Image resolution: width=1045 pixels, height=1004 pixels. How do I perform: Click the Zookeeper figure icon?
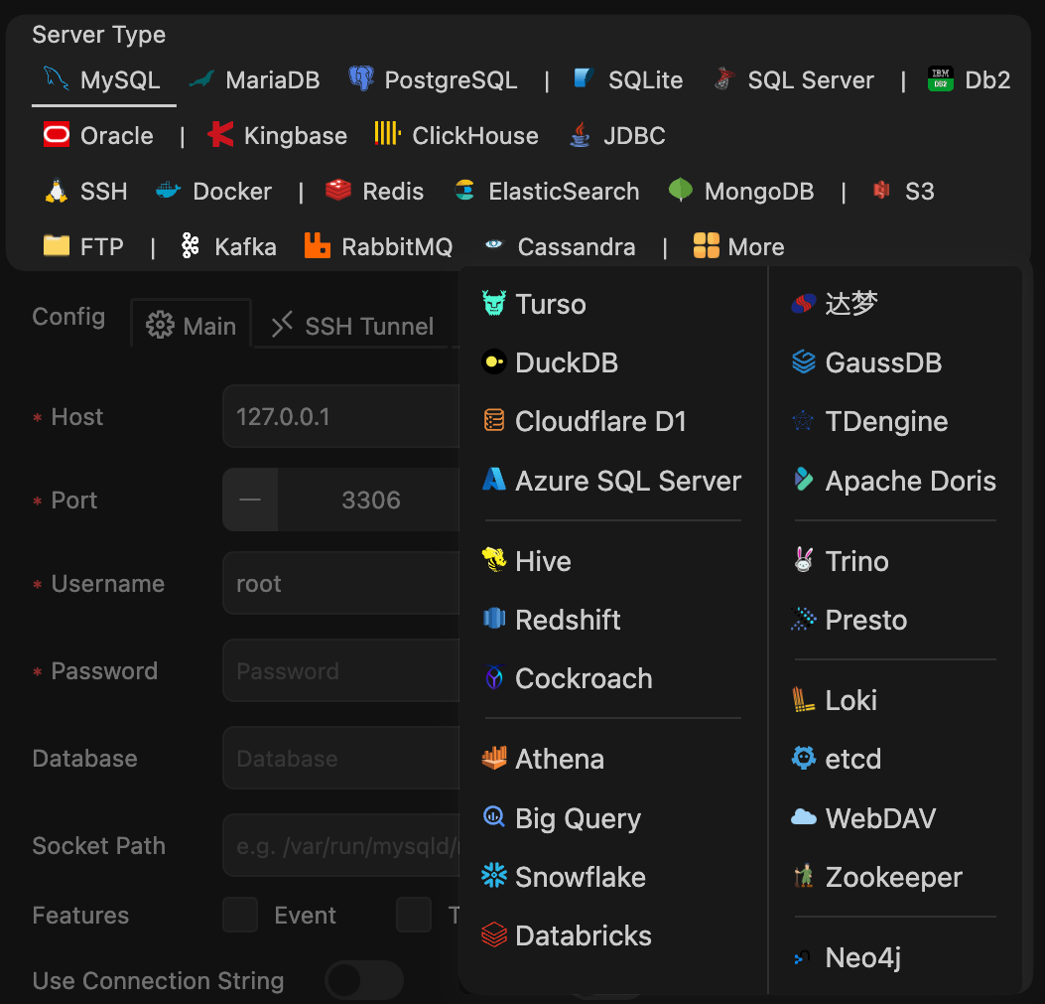804,875
